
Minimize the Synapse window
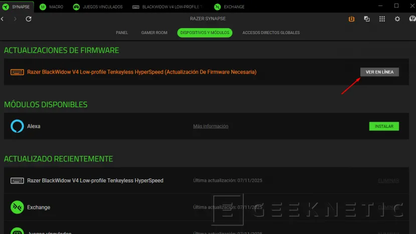(380, 6)
